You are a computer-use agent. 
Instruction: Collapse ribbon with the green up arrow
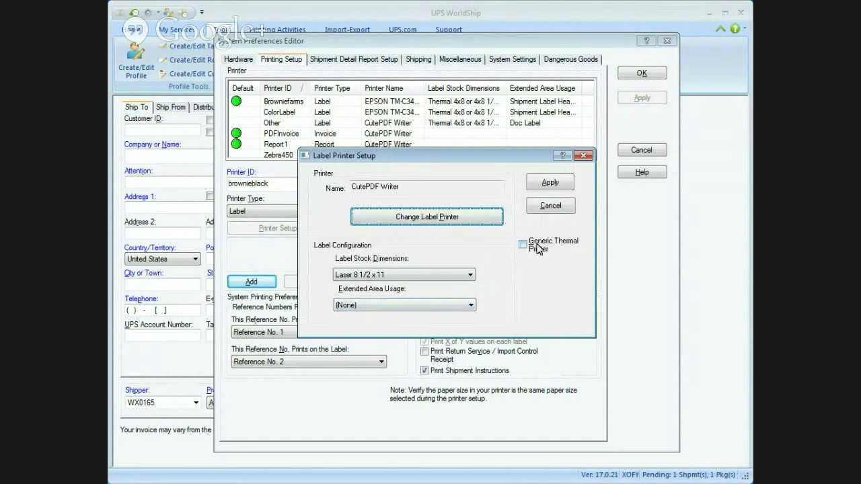pyautogui.click(x=720, y=29)
